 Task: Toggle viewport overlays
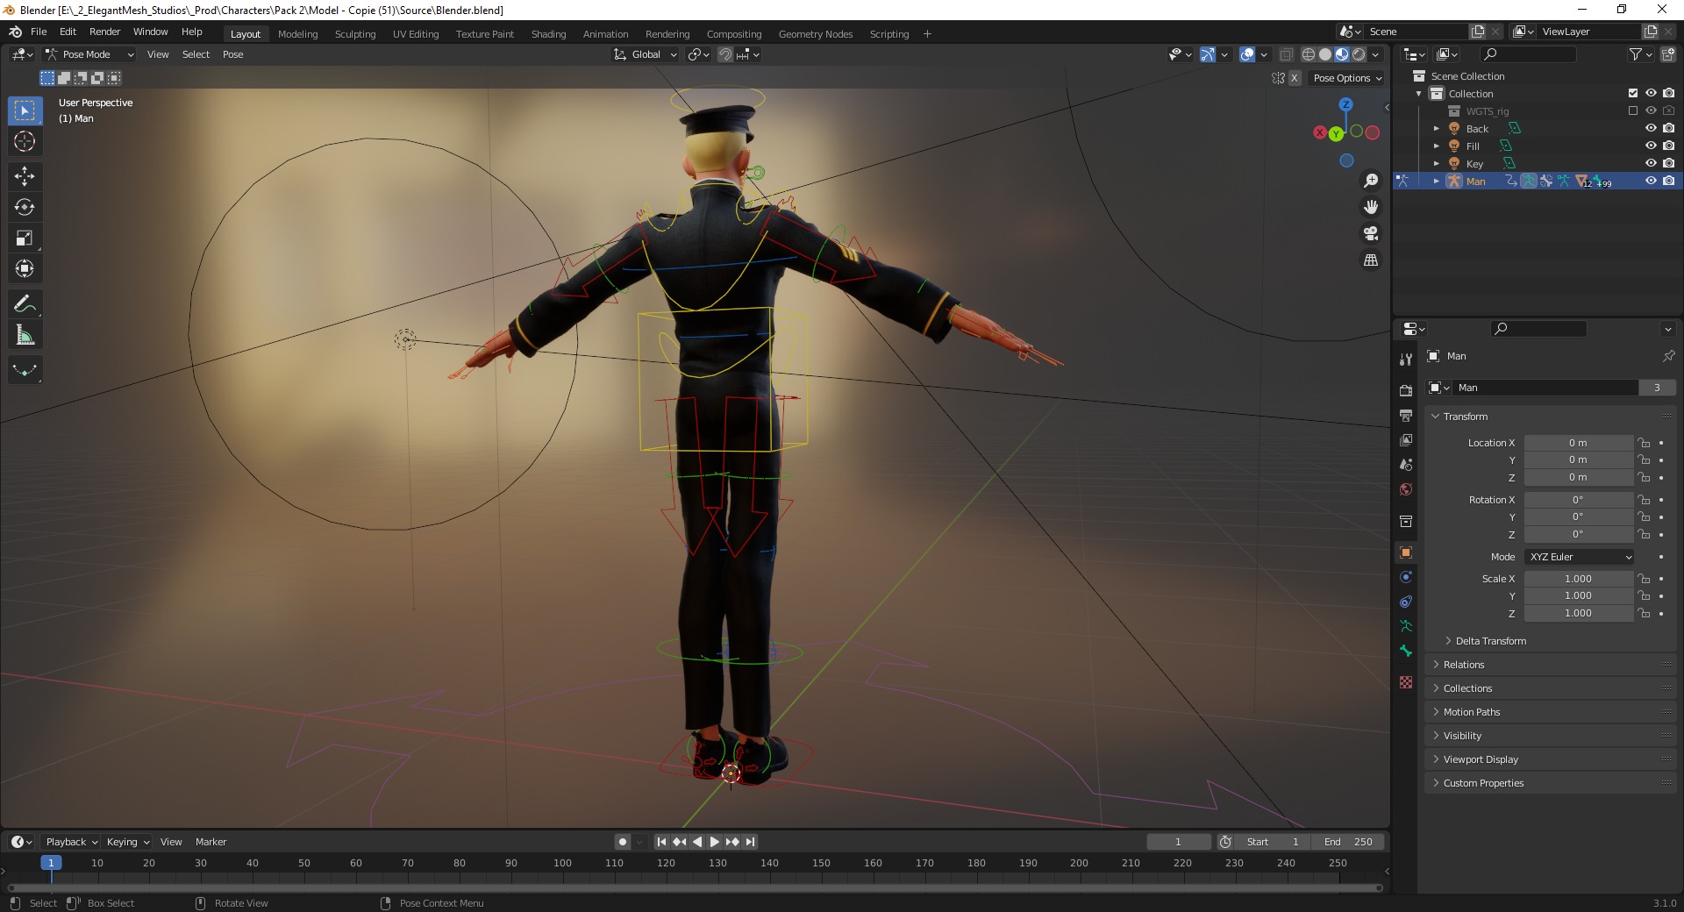[x=1247, y=54]
